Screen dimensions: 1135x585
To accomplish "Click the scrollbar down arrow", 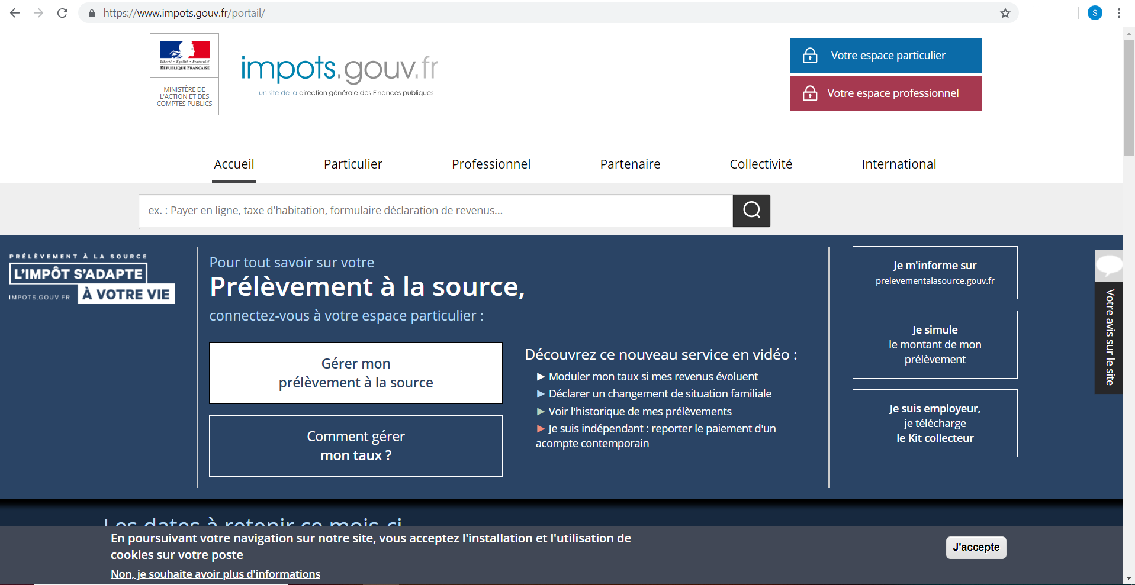I will (x=1128, y=578).
